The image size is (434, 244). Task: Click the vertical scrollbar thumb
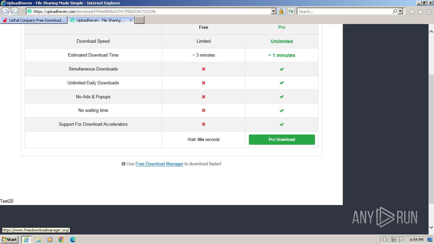(x=431, y=139)
